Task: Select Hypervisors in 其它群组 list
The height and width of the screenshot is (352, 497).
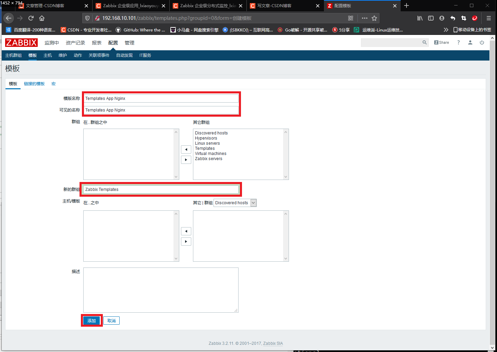Action: tap(206, 138)
